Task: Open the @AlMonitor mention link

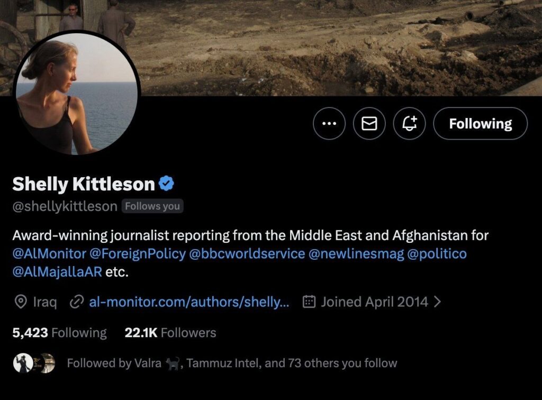Action: click(x=49, y=254)
